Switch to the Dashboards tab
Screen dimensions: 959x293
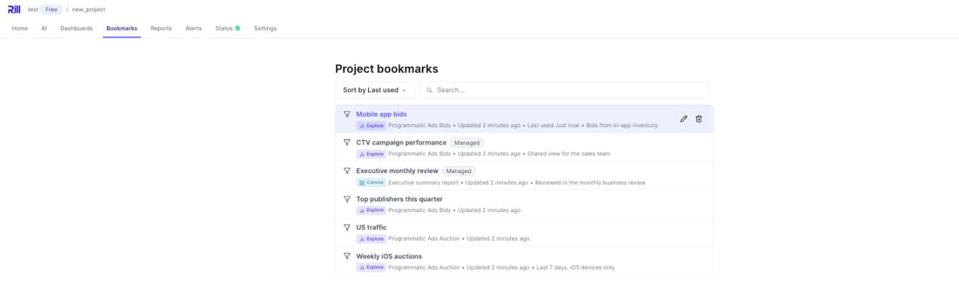point(76,28)
